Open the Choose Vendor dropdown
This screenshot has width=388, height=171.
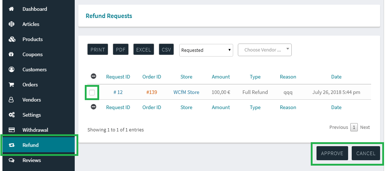[x=265, y=50]
